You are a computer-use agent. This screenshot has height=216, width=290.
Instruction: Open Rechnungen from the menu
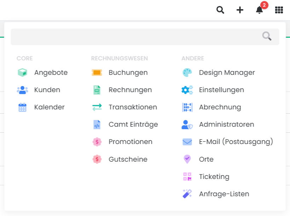coord(130,90)
